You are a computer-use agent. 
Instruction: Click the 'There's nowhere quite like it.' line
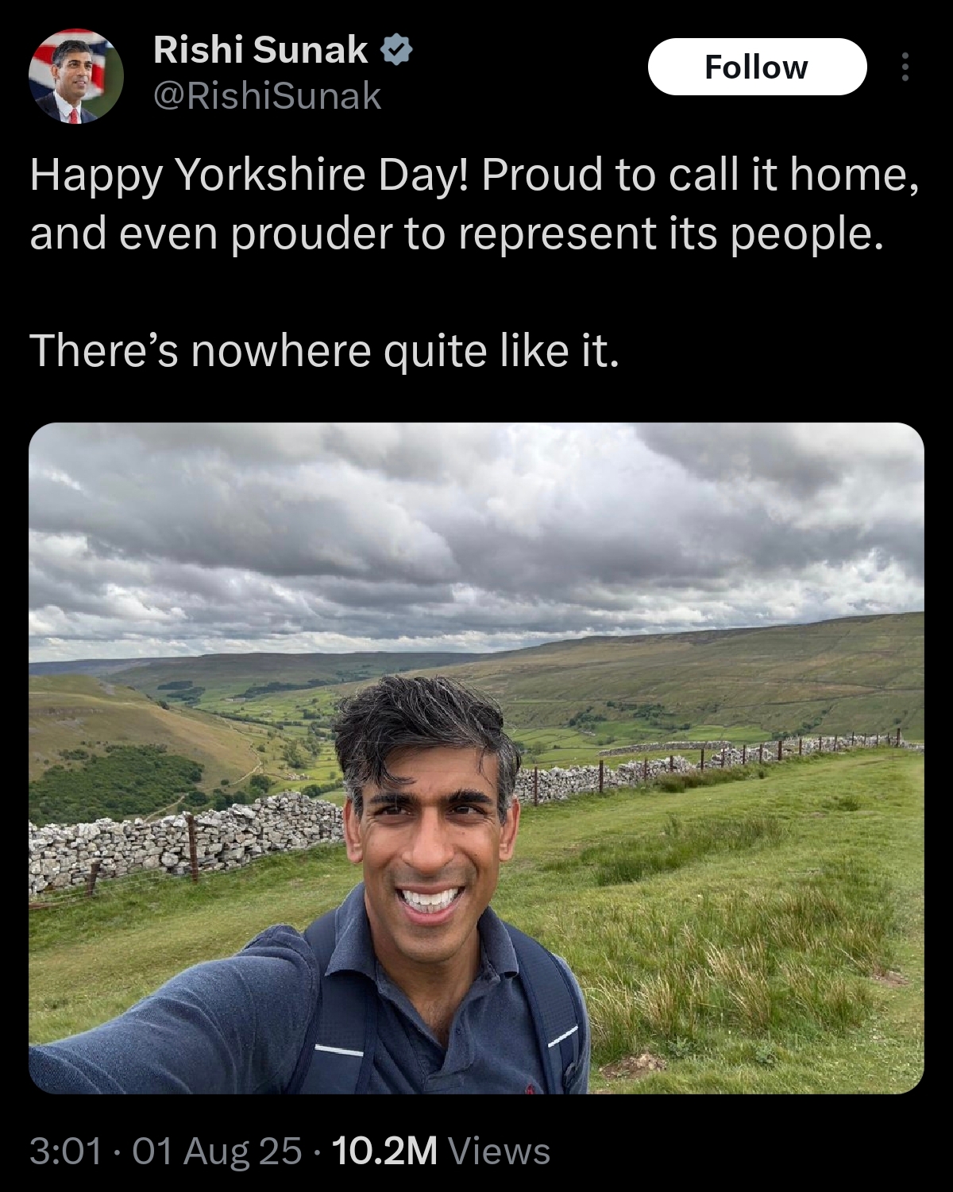[324, 352]
